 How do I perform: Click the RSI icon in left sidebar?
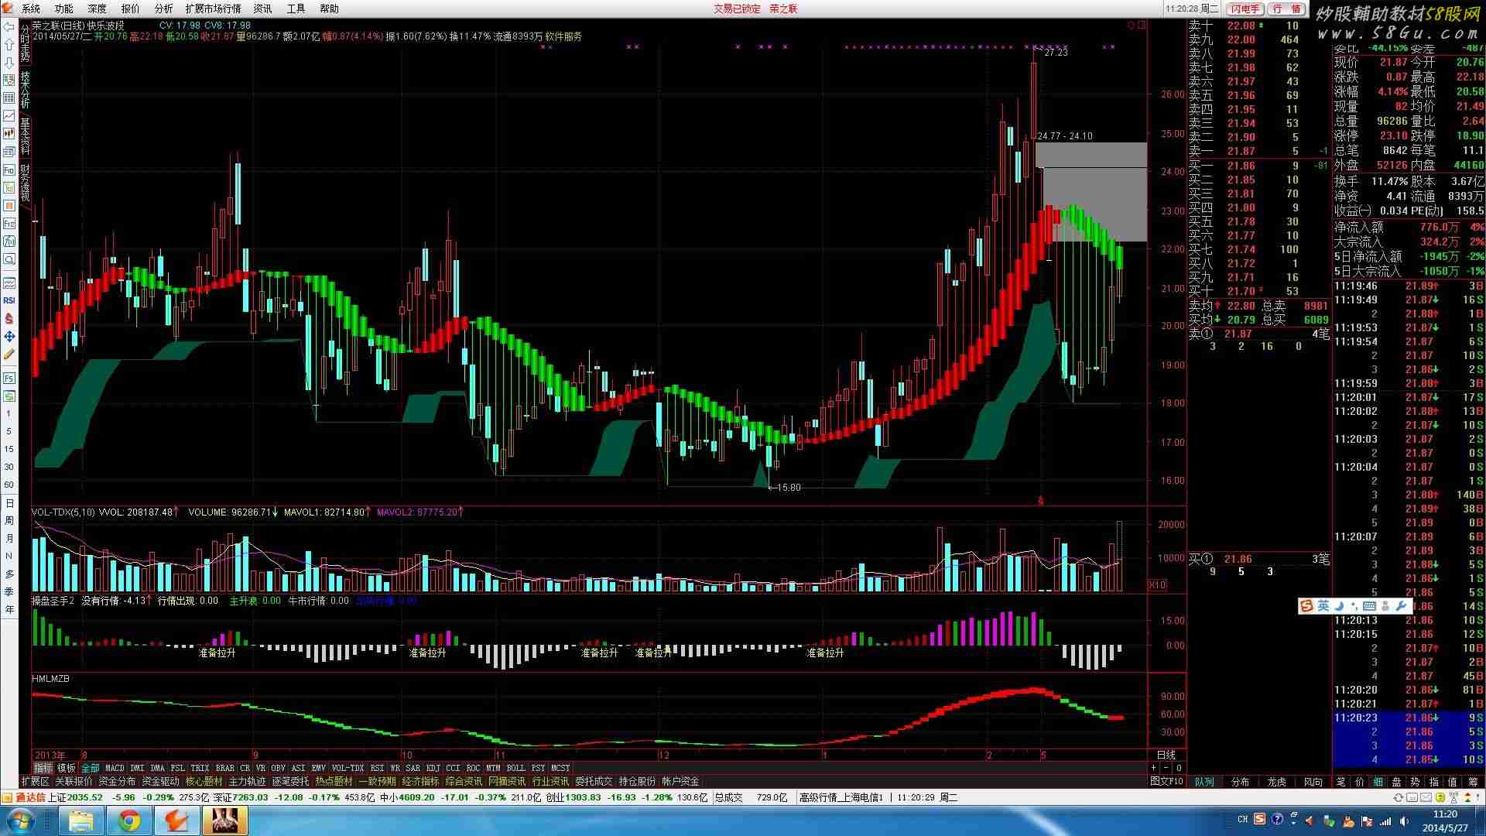pos(9,300)
